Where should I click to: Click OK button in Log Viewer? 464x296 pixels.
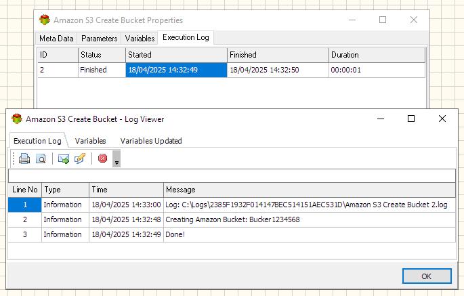pos(427,276)
